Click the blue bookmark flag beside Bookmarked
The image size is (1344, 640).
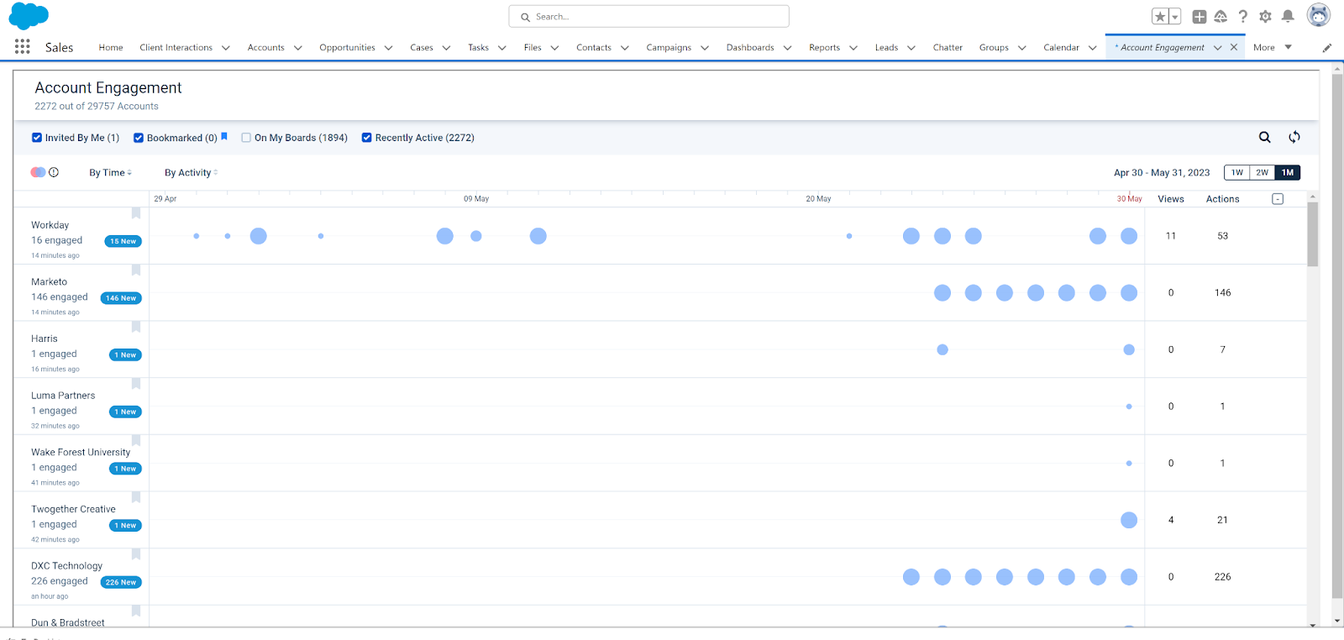(224, 136)
